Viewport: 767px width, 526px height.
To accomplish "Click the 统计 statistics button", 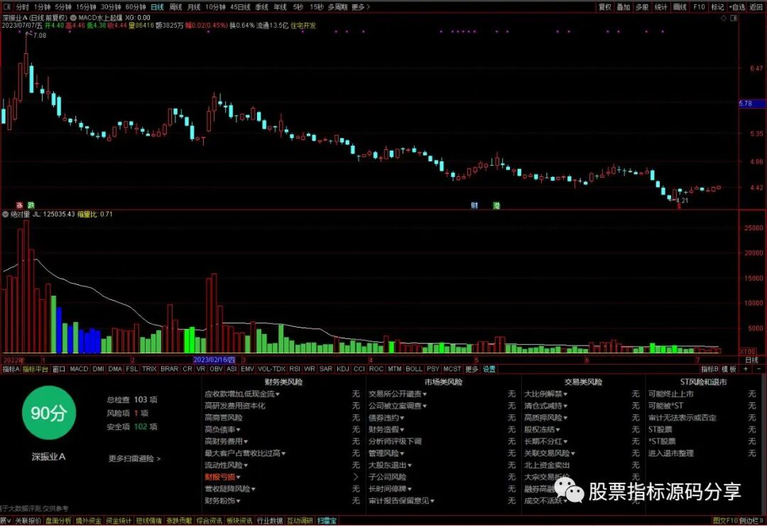I will coord(661,7).
